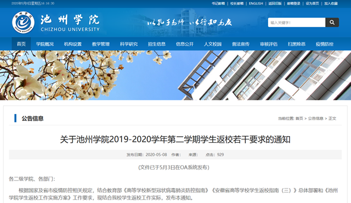Click the 设为首页 top link
Image resolution: width=351 pixels, height=203 pixels.
(312, 3)
